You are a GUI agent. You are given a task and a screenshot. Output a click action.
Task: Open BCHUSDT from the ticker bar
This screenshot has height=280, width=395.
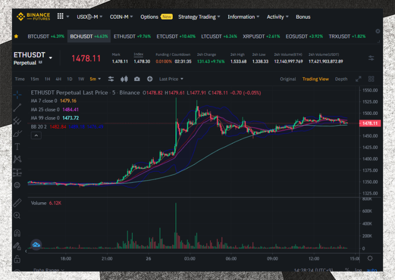tap(89, 36)
